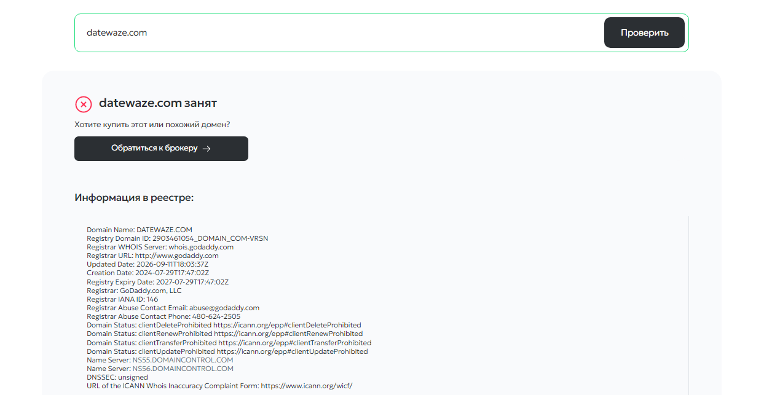Select the Registry Domain ID line

[x=178, y=238]
